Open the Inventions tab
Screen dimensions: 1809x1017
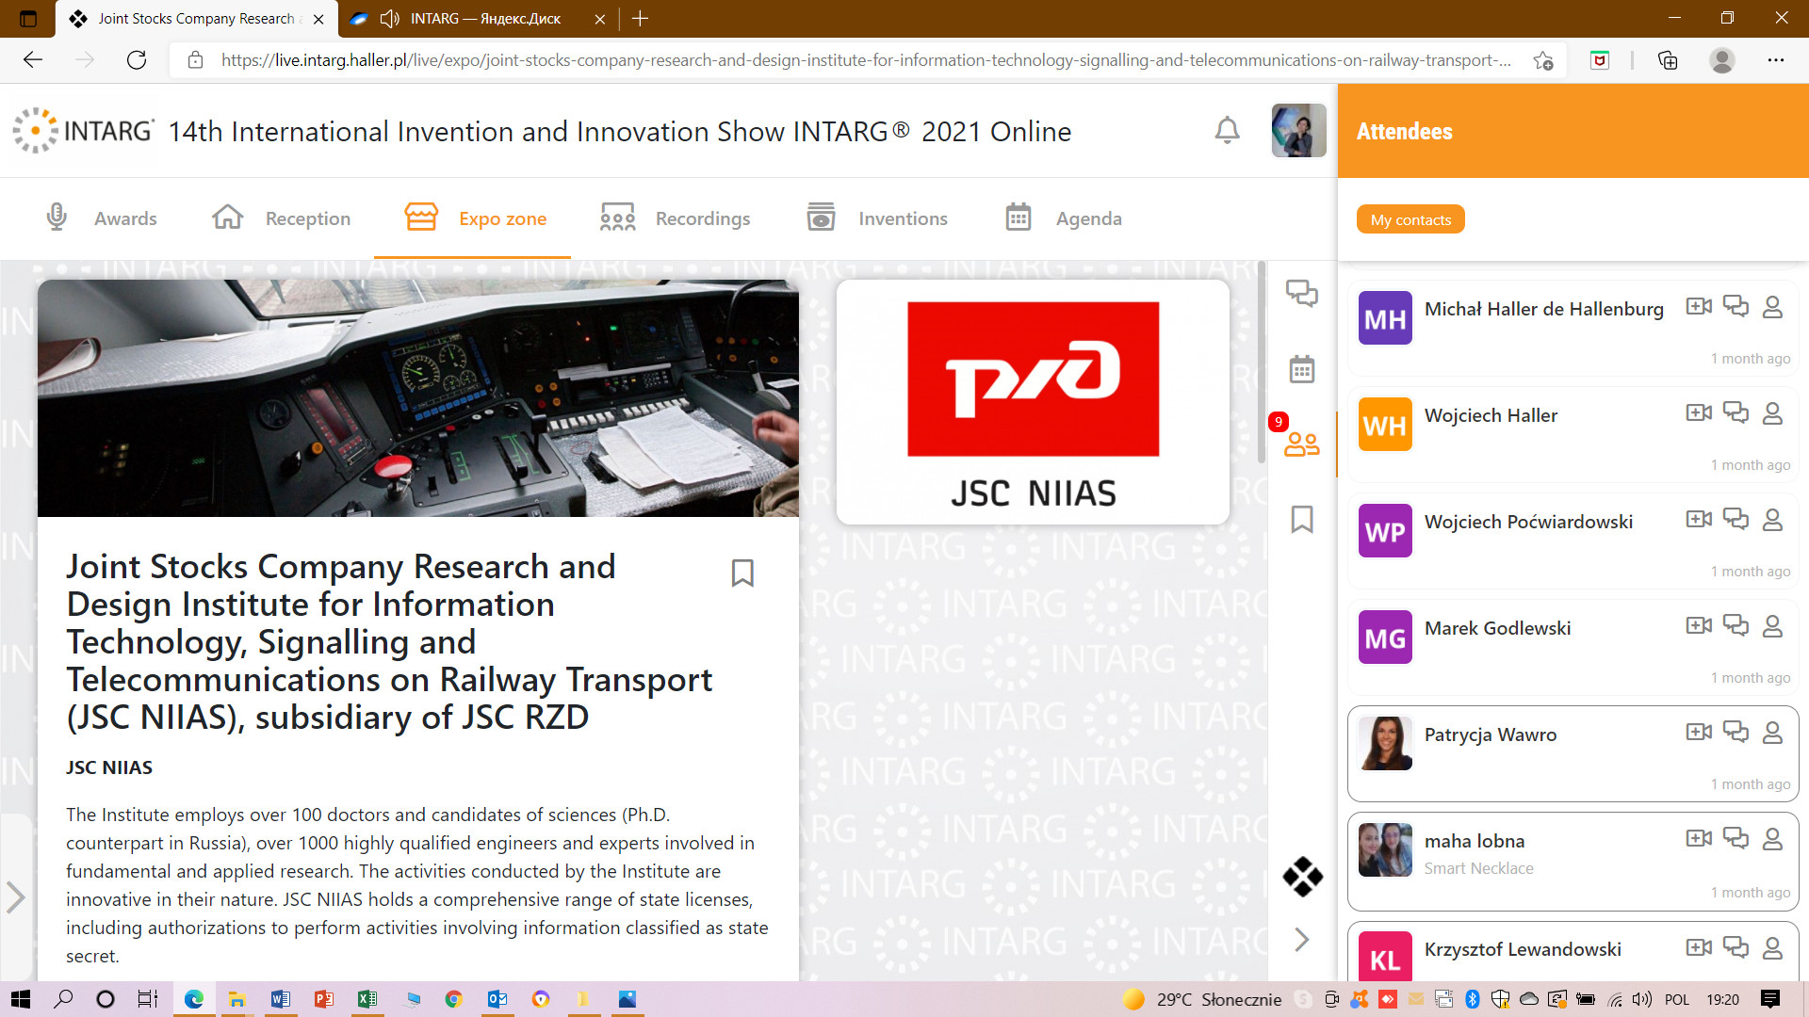(x=876, y=218)
